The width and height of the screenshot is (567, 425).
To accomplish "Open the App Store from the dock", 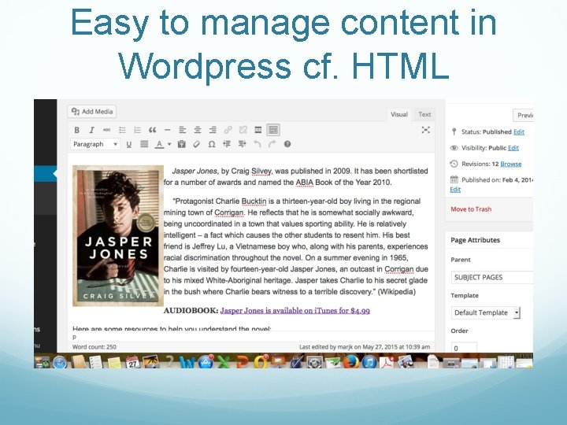I will 206,362.
